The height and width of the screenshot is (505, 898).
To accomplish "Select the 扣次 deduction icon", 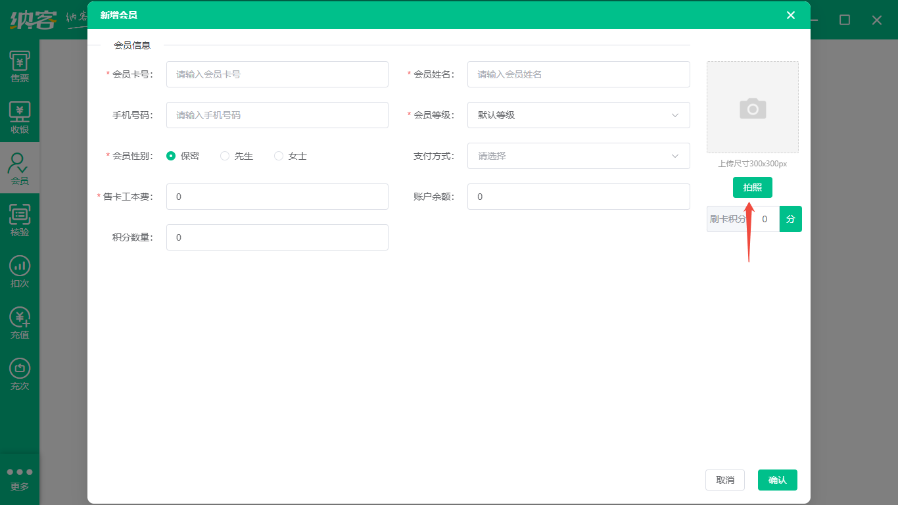I will click(x=19, y=270).
